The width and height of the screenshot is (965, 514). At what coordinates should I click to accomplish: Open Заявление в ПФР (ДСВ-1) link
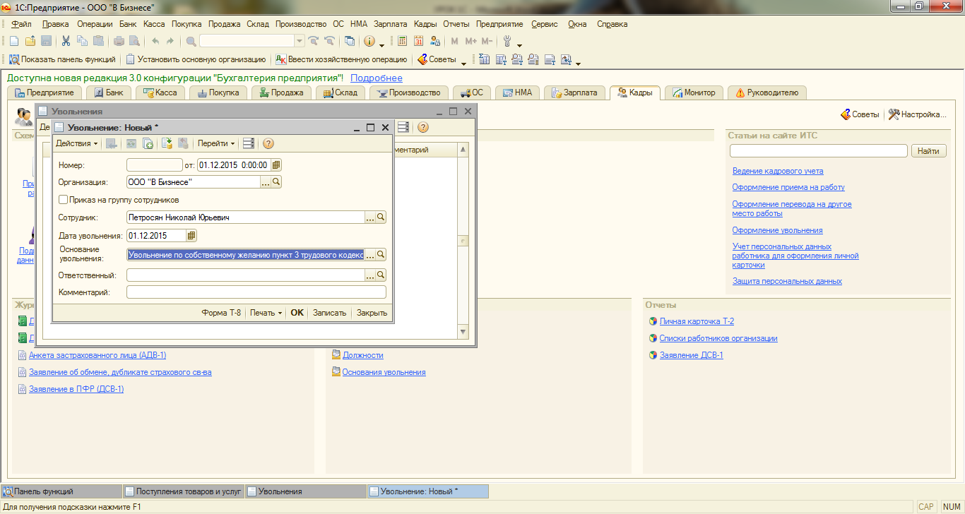point(76,389)
